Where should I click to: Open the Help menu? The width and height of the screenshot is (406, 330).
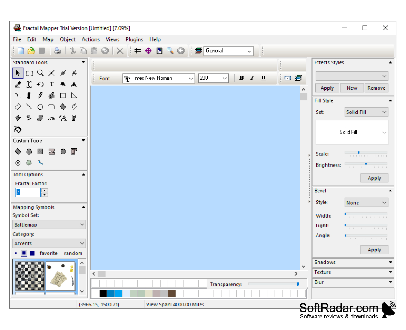pos(155,39)
